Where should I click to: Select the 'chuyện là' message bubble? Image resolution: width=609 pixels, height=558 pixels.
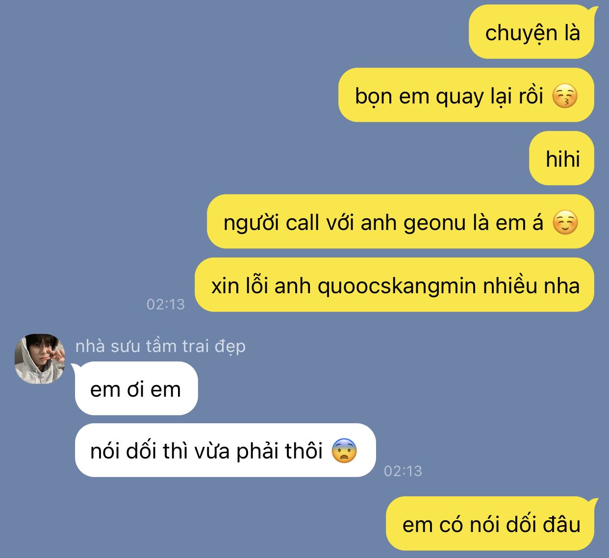click(532, 32)
